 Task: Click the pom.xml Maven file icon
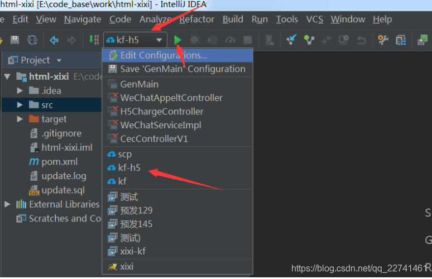[x=34, y=161]
